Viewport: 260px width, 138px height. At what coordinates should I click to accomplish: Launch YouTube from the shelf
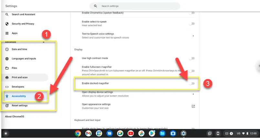pyautogui.click(x=131, y=133)
